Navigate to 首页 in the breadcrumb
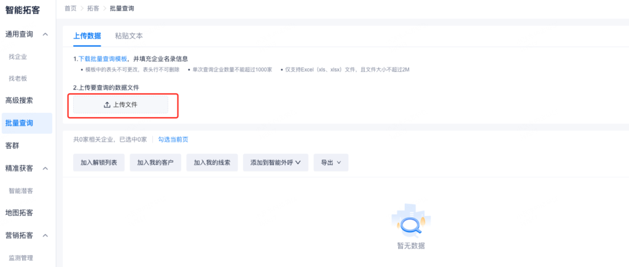Image resolution: width=629 pixels, height=267 pixels. [x=71, y=9]
